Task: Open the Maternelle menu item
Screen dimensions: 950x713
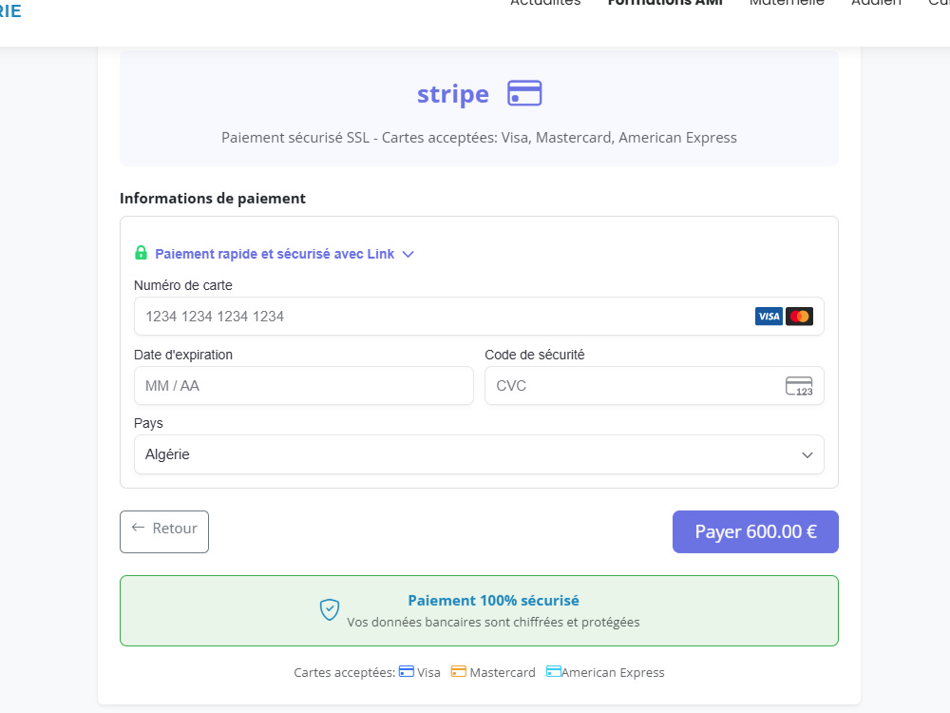Action: point(787,3)
